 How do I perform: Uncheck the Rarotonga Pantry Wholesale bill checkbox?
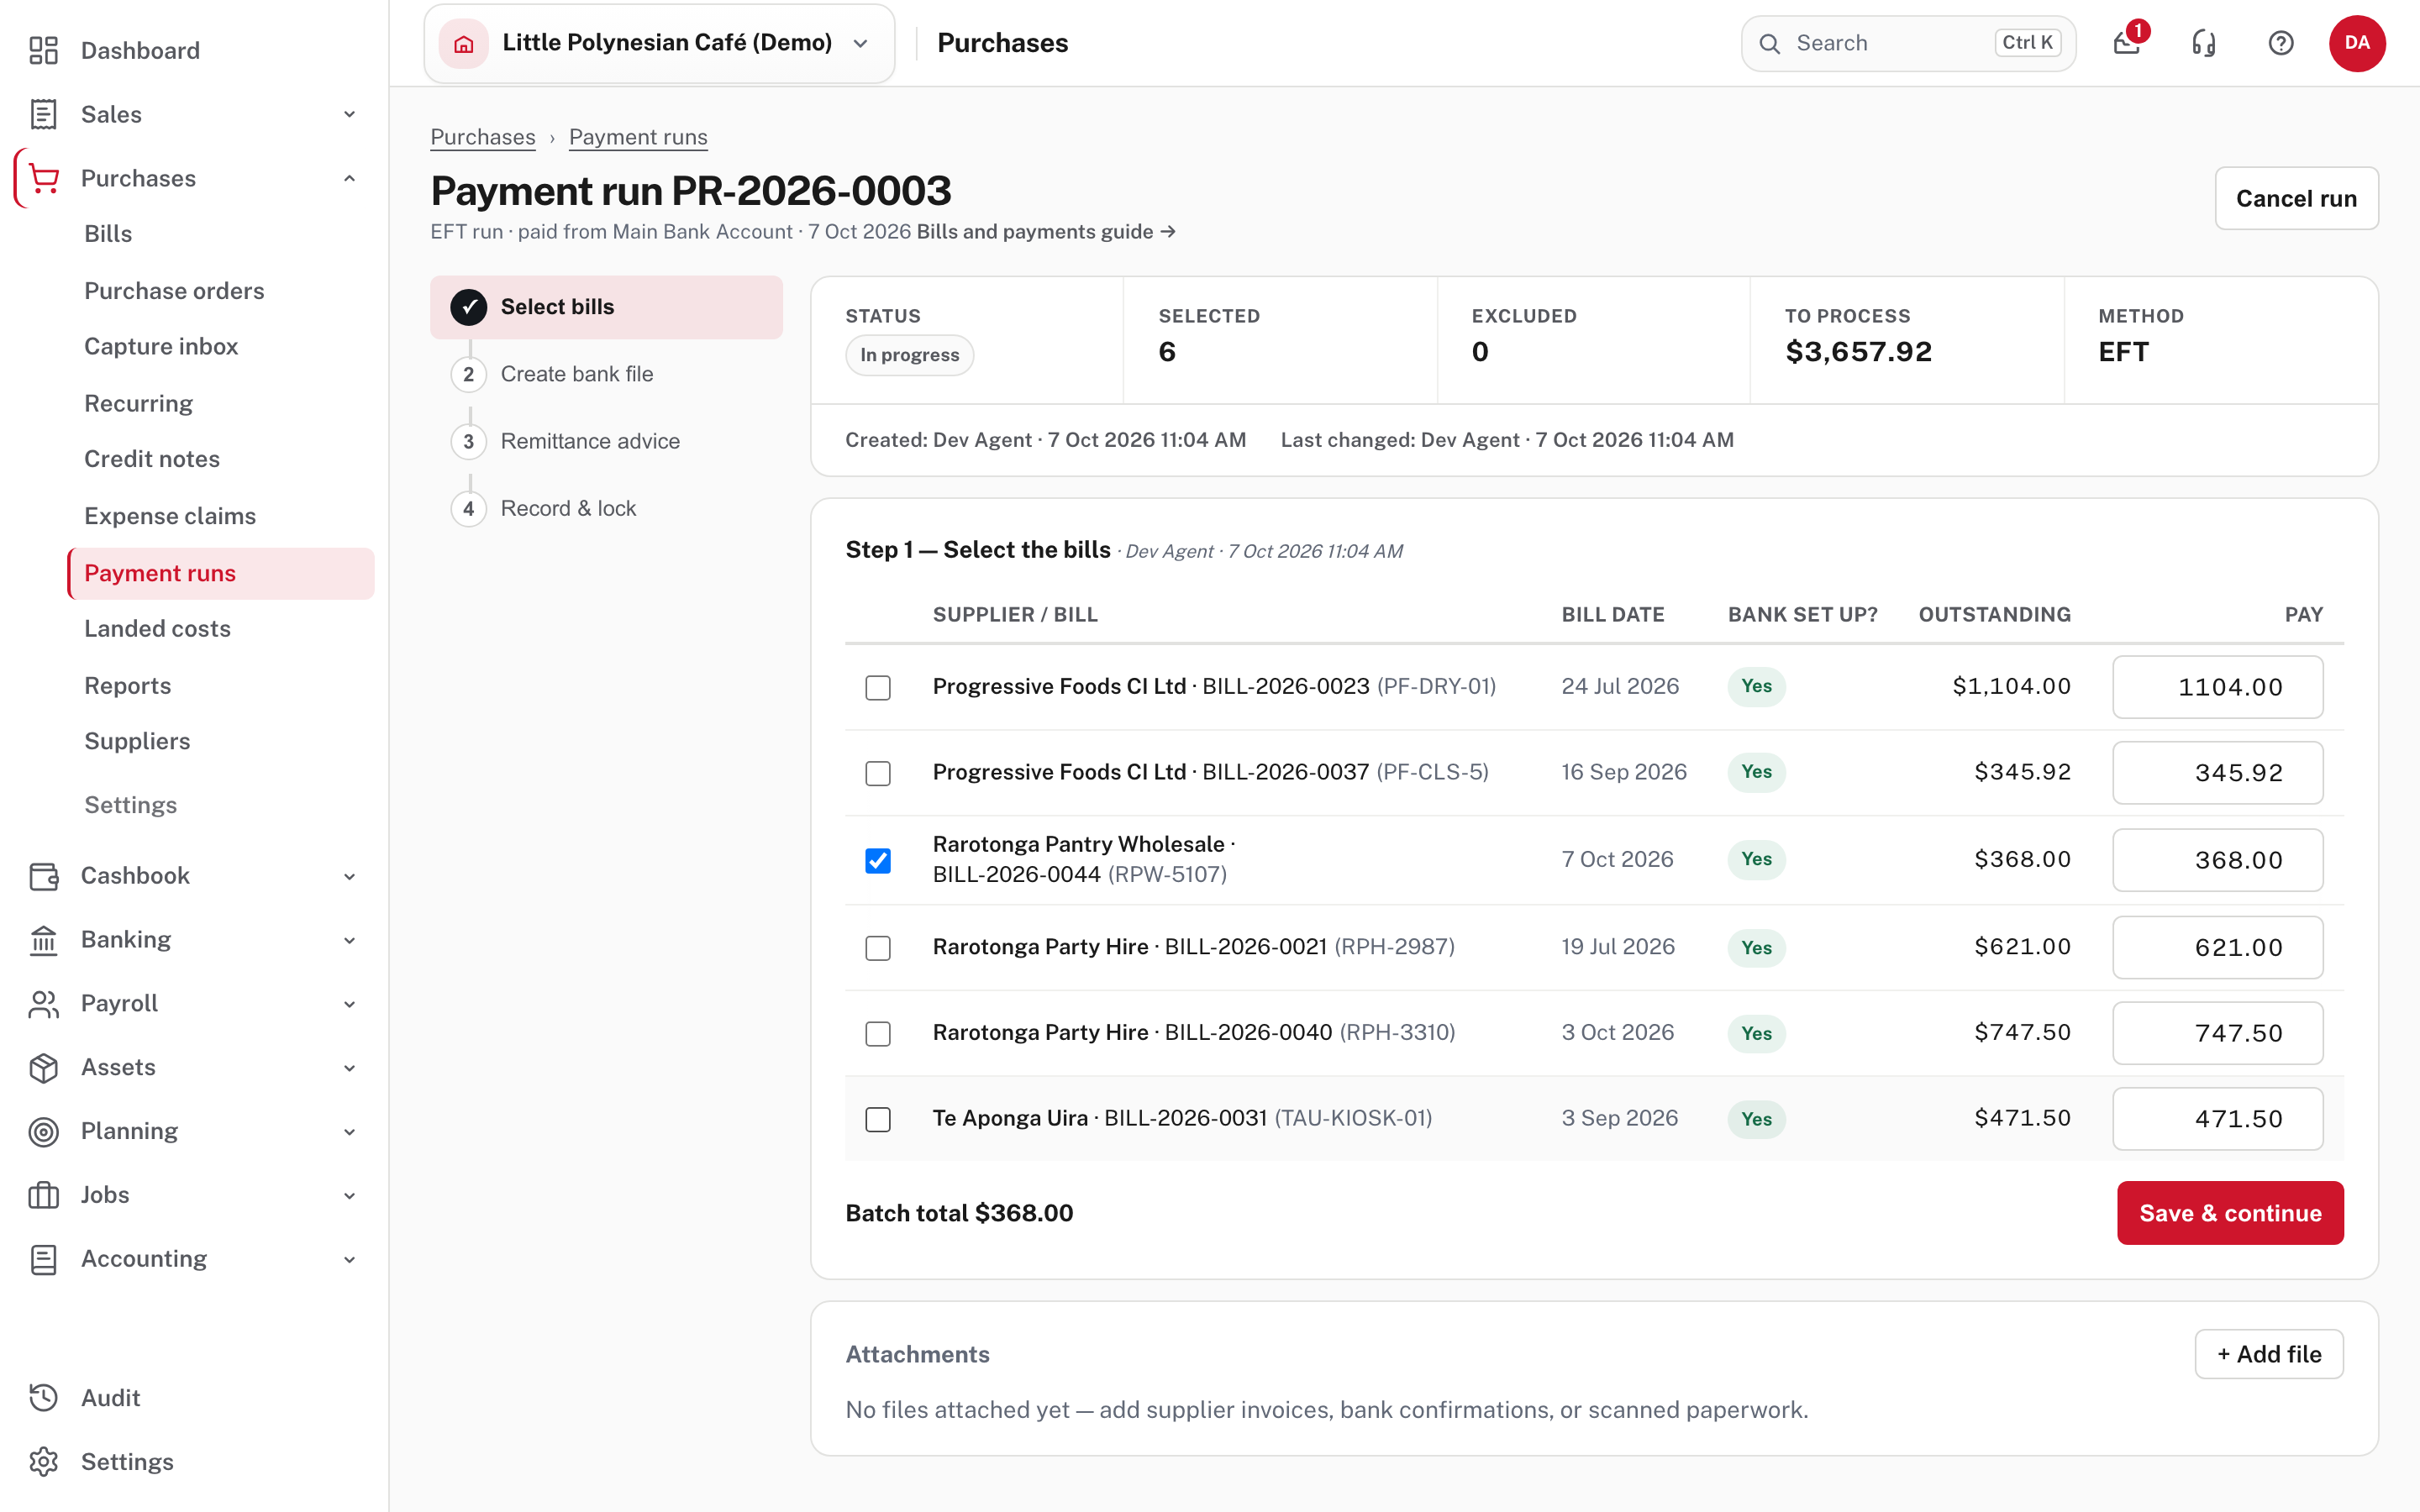pos(878,860)
